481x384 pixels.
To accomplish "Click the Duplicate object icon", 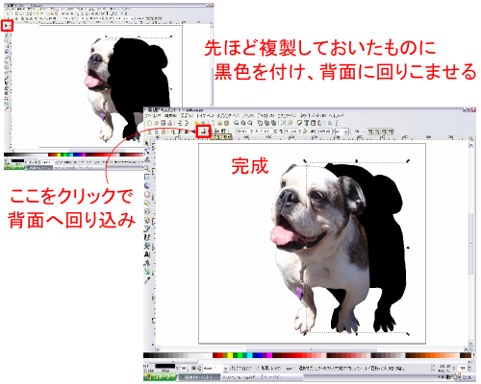I will (260, 123).
